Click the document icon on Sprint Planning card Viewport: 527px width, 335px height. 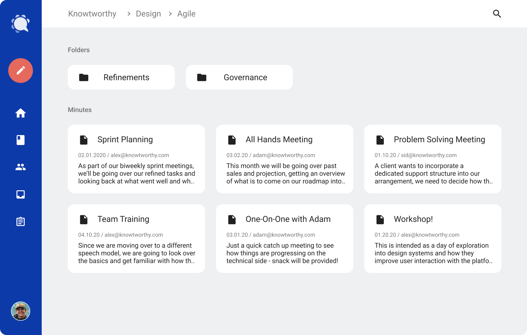click(x=84, y=140)
